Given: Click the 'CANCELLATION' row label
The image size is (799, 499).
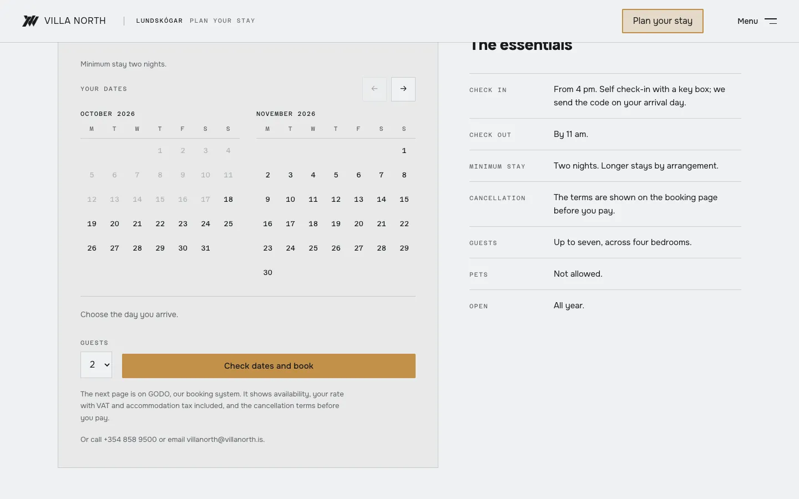Looking at the screenshot, I should pos(497,198).
